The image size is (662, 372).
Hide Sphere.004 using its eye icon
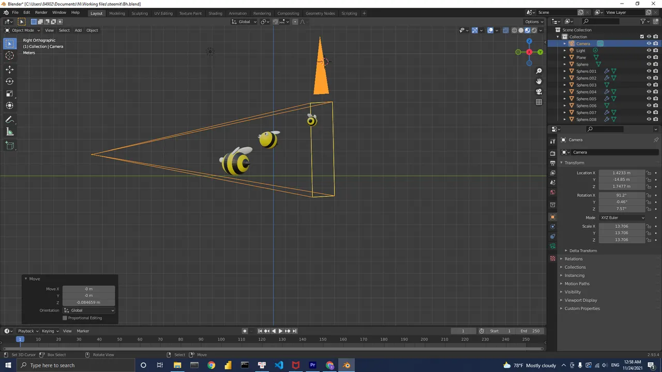(x=649, y=92)
